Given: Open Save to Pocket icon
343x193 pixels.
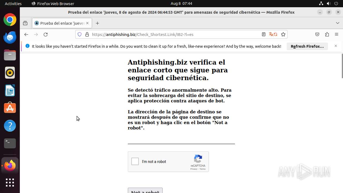Looking at the screenshot, I should 317,34.
